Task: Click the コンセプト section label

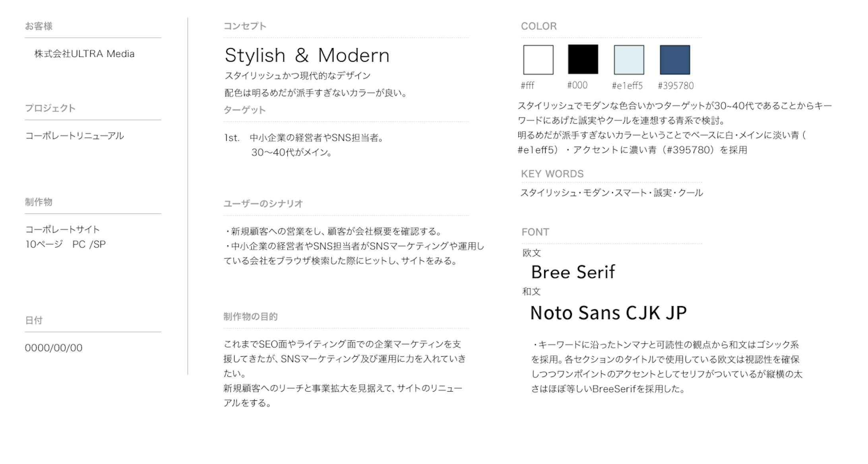Action: 245,26
